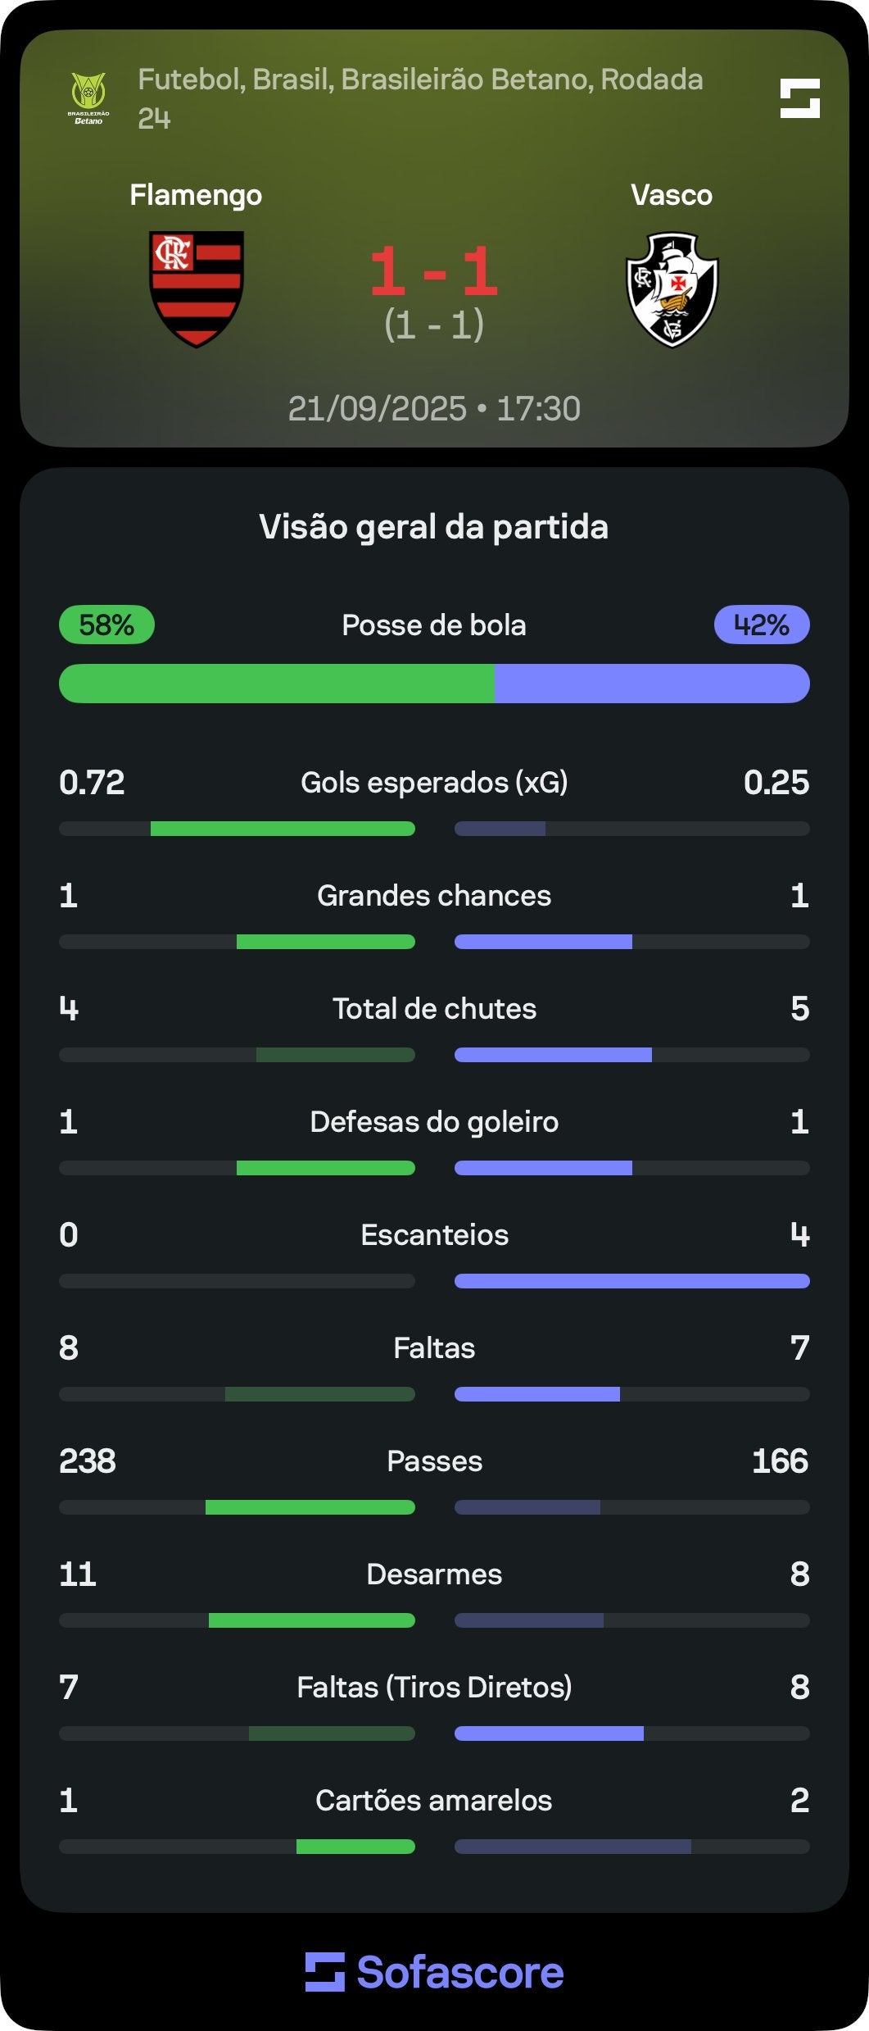Select the 58% possession badge
The height and width of the screenshot is (2031, 869).
[106, 625]
